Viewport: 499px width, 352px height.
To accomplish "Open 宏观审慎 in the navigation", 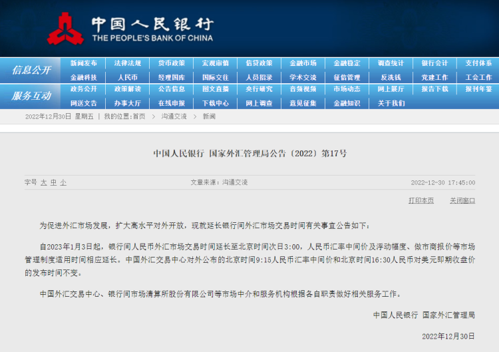I will (216, 63).
